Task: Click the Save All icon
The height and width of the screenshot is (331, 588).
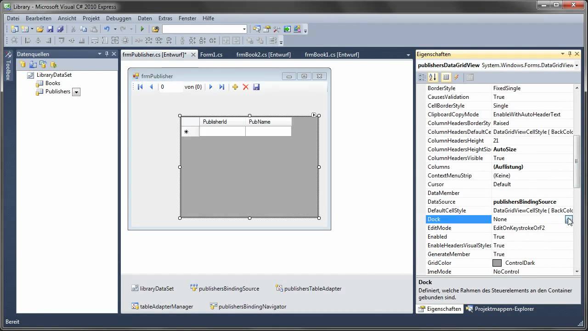Action: click(x=60, y=29)
